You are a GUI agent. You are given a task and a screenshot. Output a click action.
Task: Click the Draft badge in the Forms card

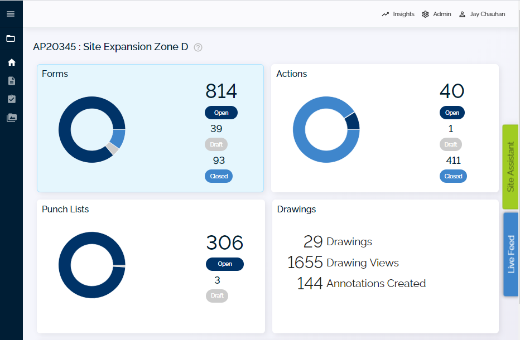coord(216,144)
